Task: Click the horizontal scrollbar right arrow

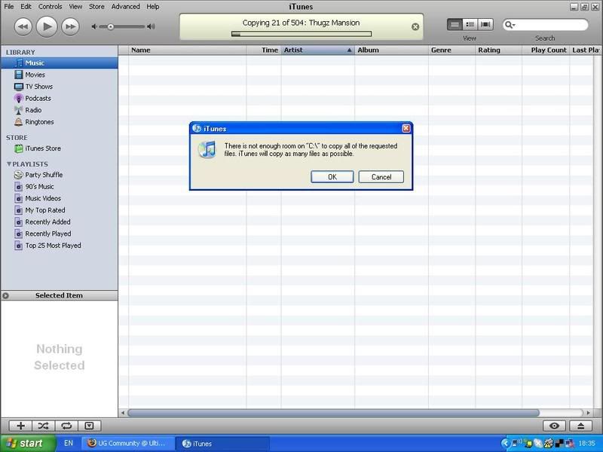Action: click(589, 413)
